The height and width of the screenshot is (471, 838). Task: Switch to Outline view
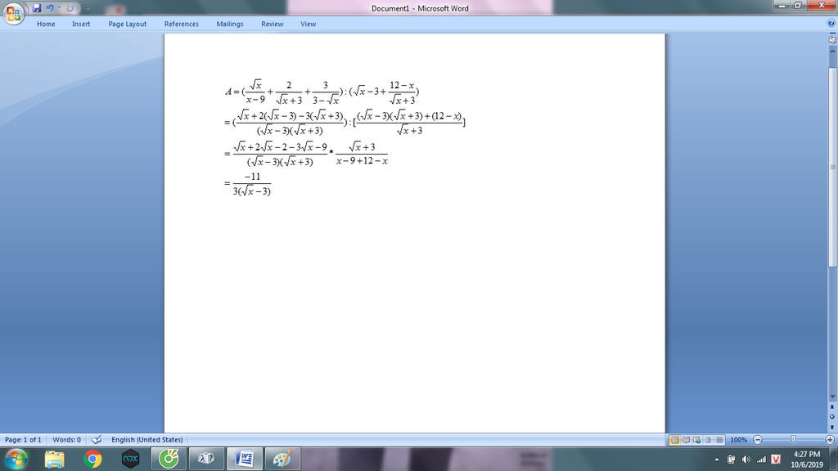[x=708, y=440]
